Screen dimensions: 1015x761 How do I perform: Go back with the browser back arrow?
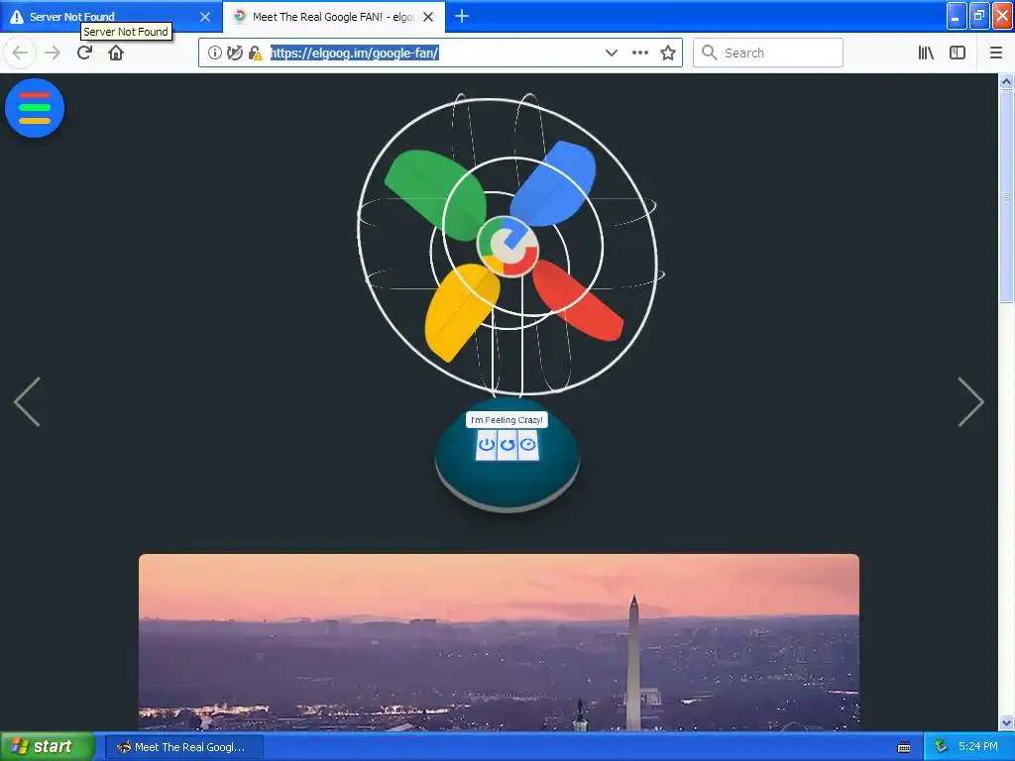coord(20,53)
